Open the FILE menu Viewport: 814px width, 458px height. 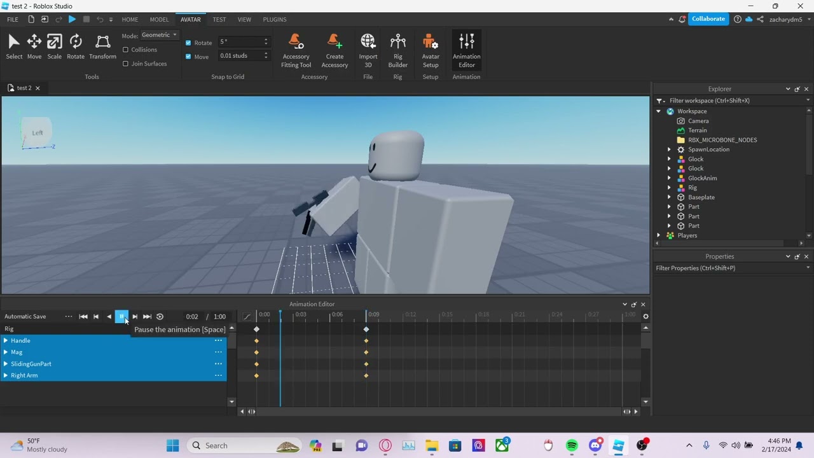click(x=13, y=20)
